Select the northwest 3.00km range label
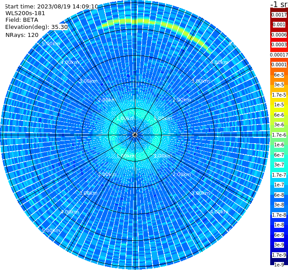Screen dimensions: 288x270 coord(88,81)
